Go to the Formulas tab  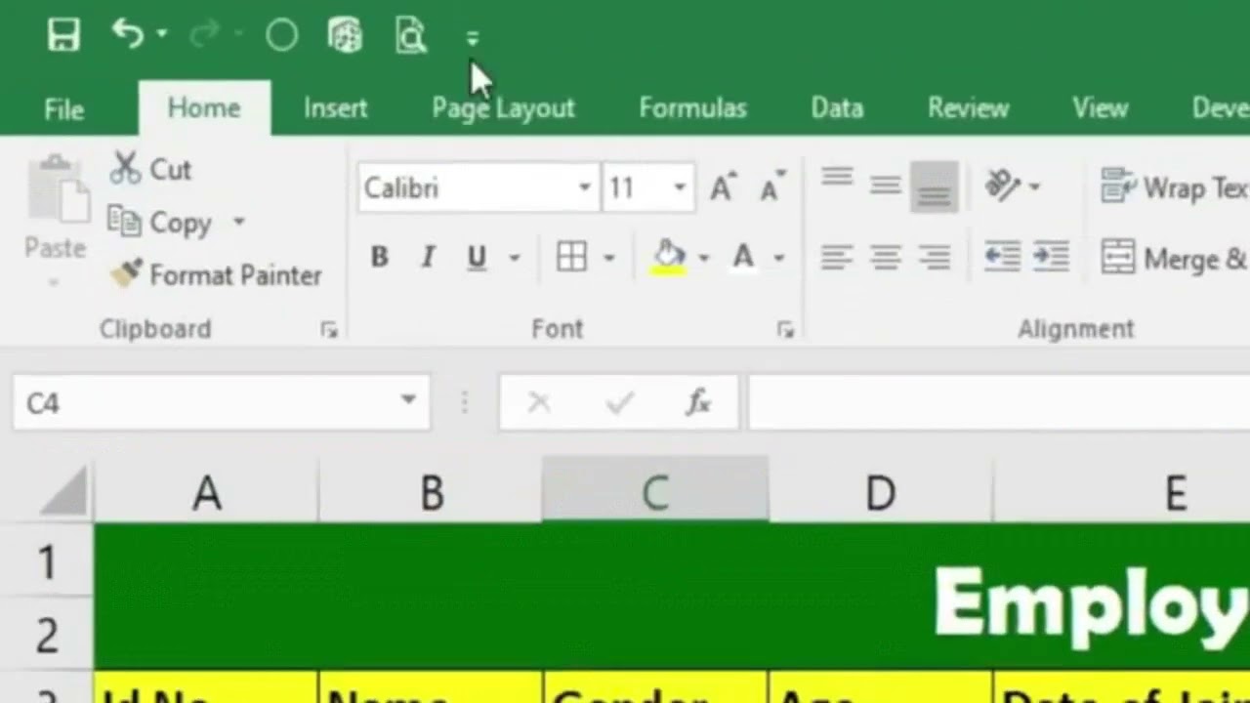692,108
